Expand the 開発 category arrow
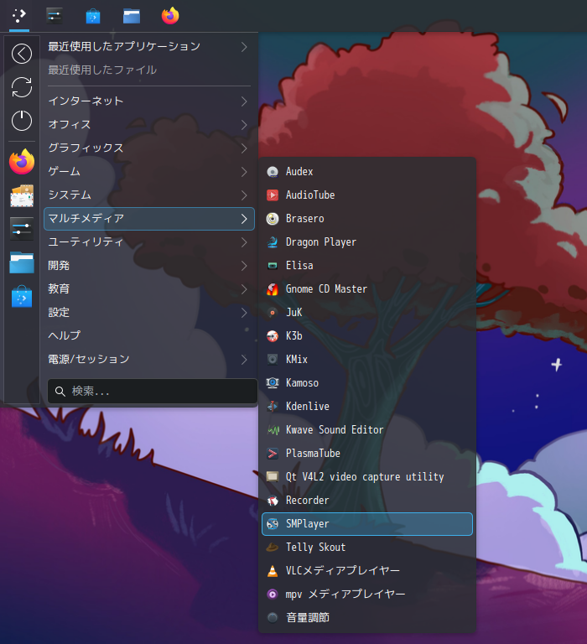Image resolution: width=587 pixels, height=644 pixels. click(x=244, y=266)
